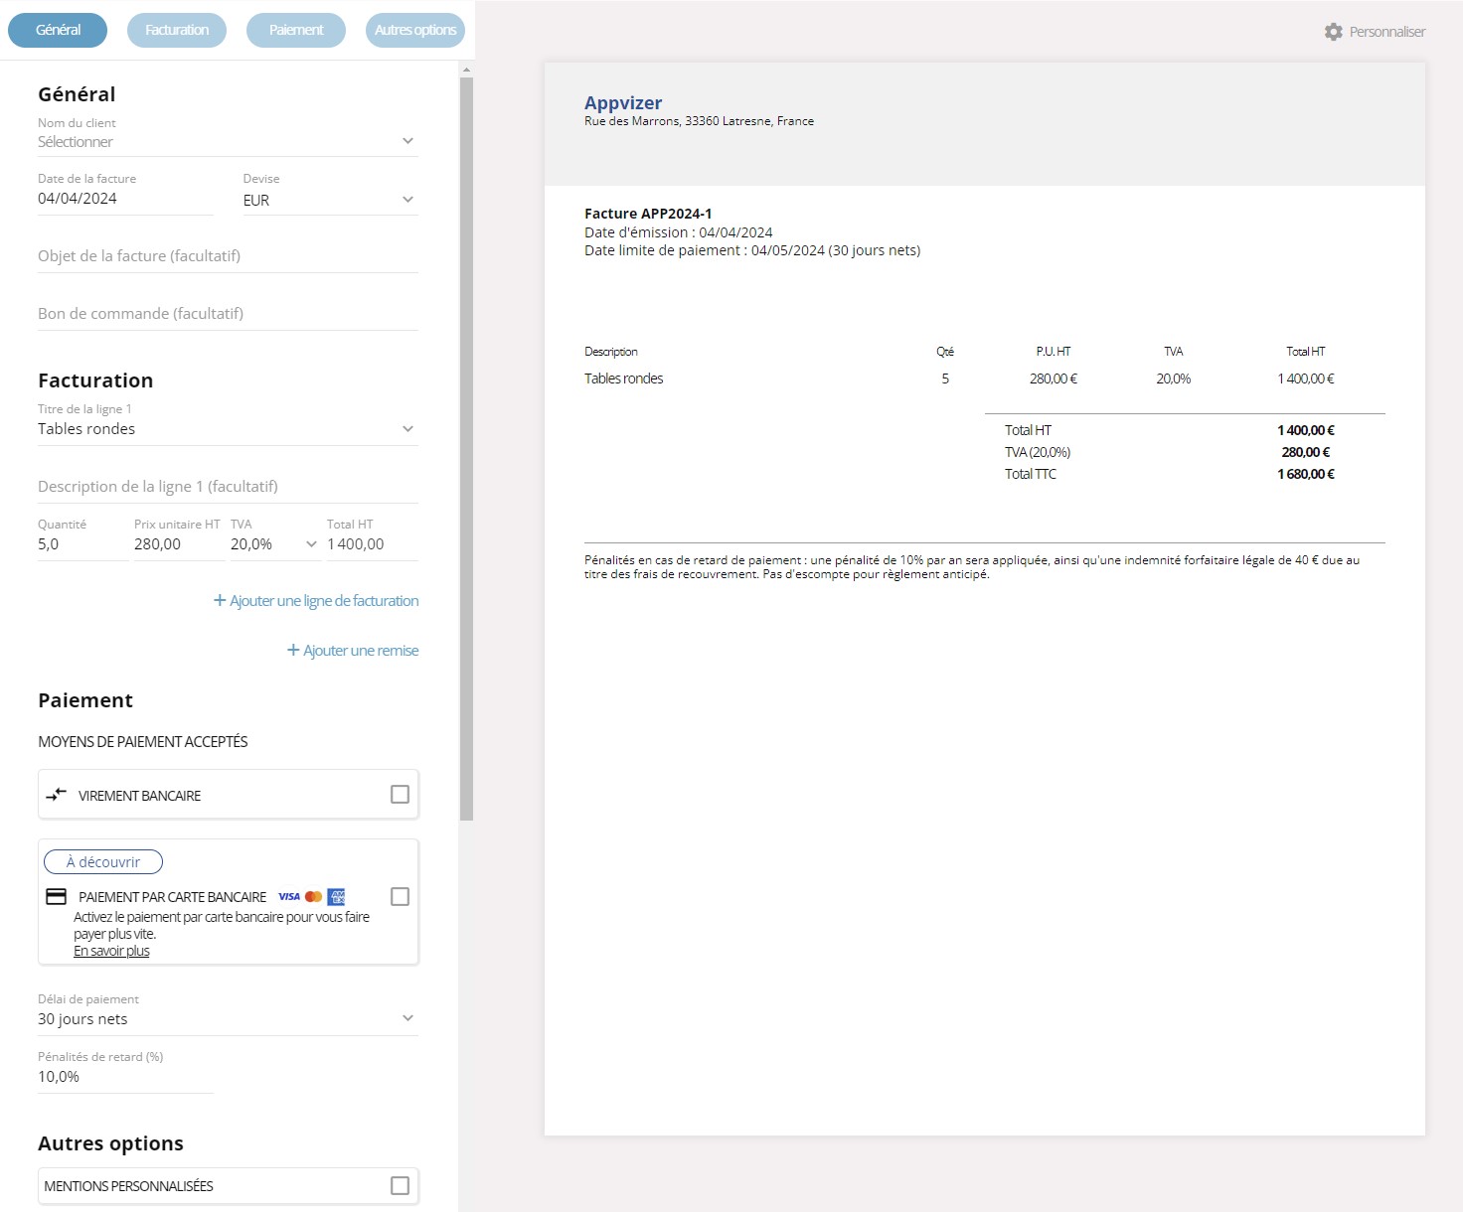This screenshot has width=1463, height=1212.
Task: Open the Personnaliser gear icon
Action: (1333, 32)
